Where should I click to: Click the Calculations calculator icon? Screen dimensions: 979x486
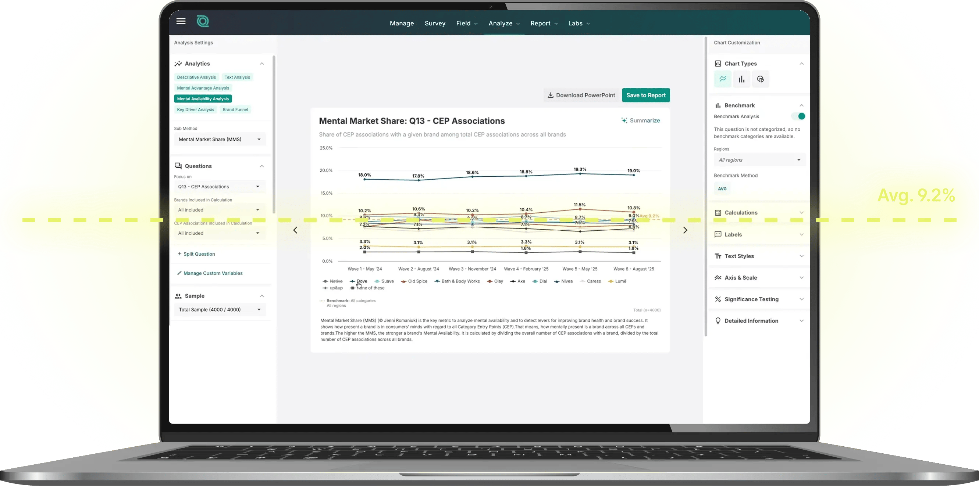[x=718, y=213]
